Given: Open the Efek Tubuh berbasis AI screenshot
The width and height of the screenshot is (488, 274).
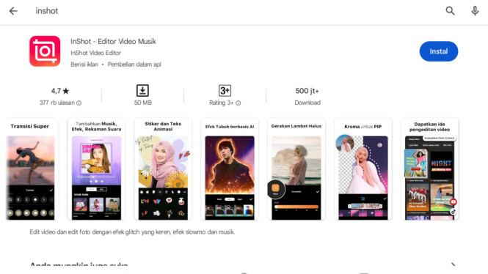Looking at the screenshot, I should (230, 169).
